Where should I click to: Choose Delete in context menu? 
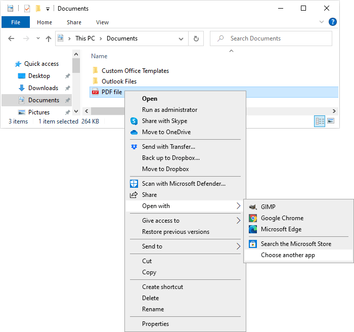point(185,298)
